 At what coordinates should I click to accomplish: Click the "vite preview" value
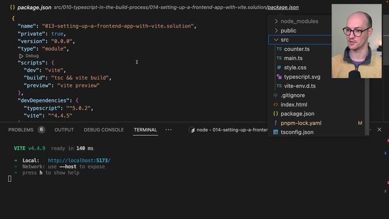point(78,86)
